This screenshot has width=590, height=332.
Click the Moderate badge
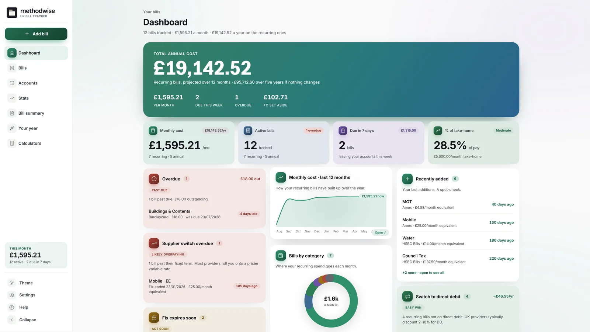click(x=503, y=131)
